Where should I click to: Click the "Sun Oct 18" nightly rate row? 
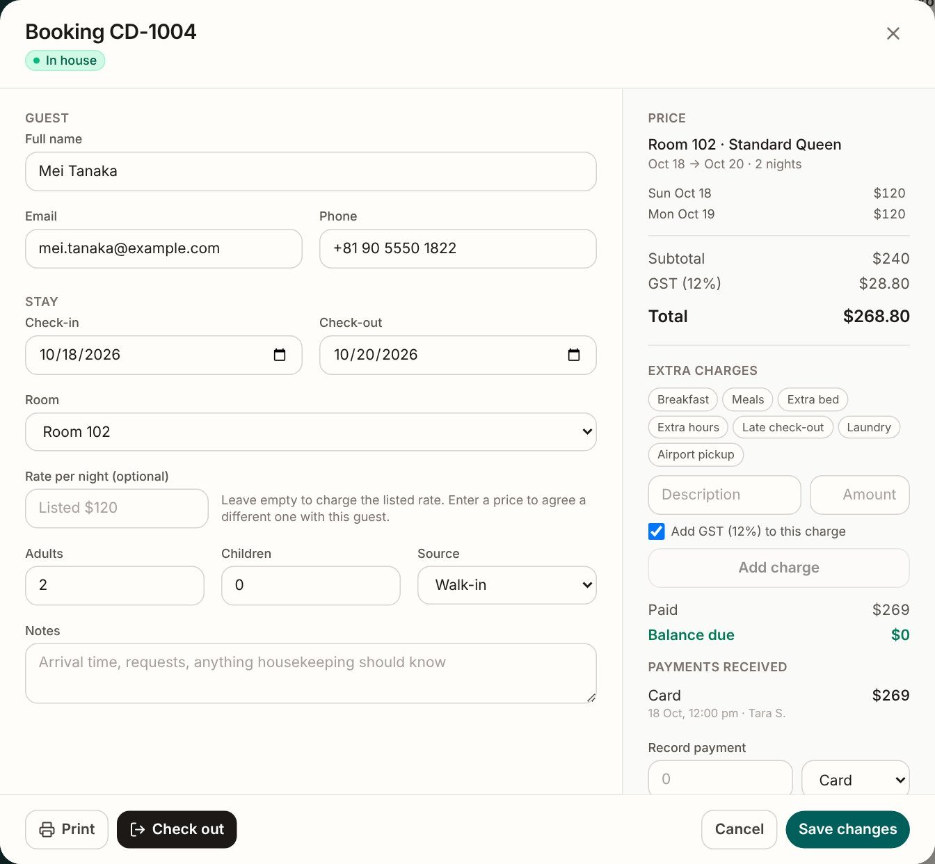pos(776,193)
